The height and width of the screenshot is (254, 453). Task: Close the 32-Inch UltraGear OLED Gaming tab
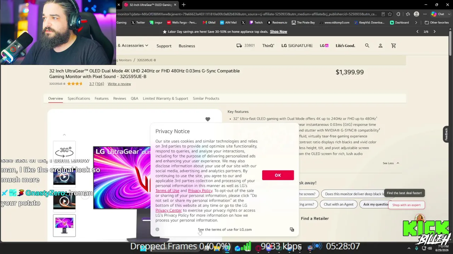click(x=175, y=5)
